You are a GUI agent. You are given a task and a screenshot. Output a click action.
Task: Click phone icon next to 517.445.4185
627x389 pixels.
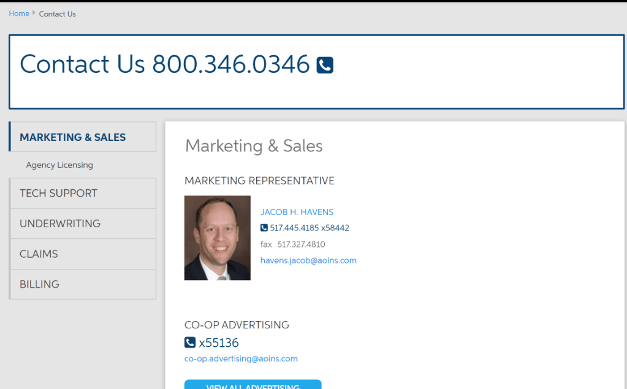coord(264,228)
